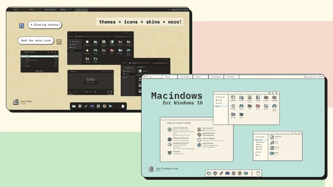
Task: Open Music folder in light explorer window
Action: (x=258, y=107)
